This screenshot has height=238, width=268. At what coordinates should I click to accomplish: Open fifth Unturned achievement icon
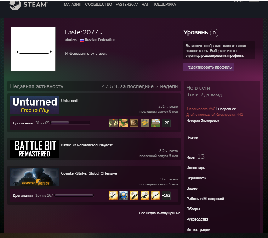[155, 123]
